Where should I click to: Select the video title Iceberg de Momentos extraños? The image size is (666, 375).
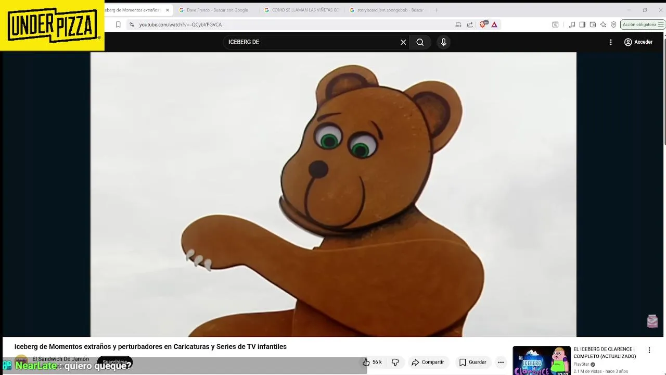coord(150,346)
